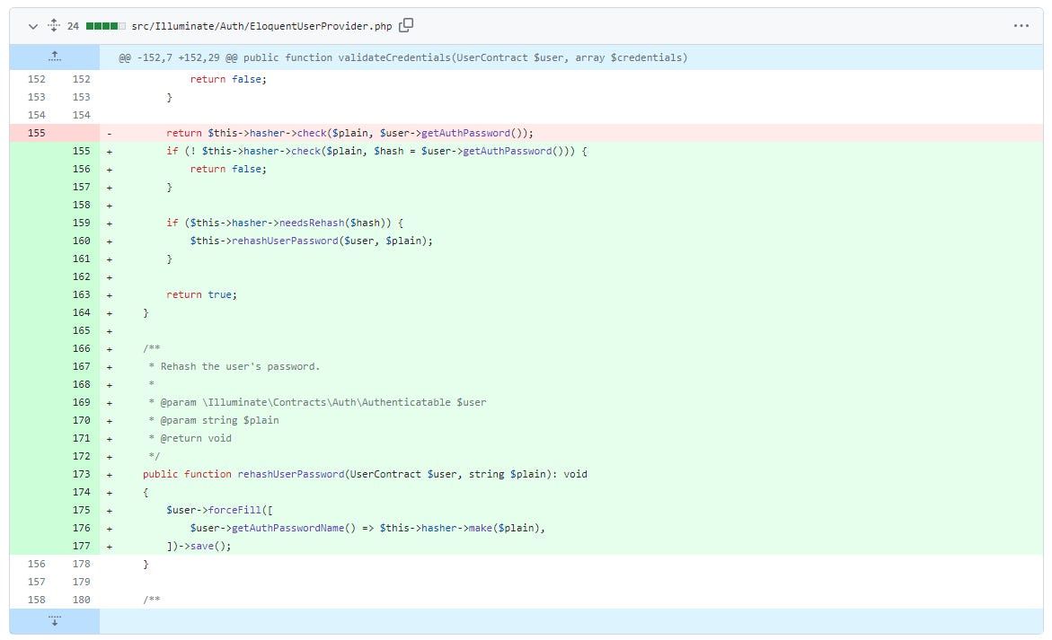Expand more context lines at the diff bottom
Image resolution: width=1052 pixels, height=640 pixels.
coord(55,620)
